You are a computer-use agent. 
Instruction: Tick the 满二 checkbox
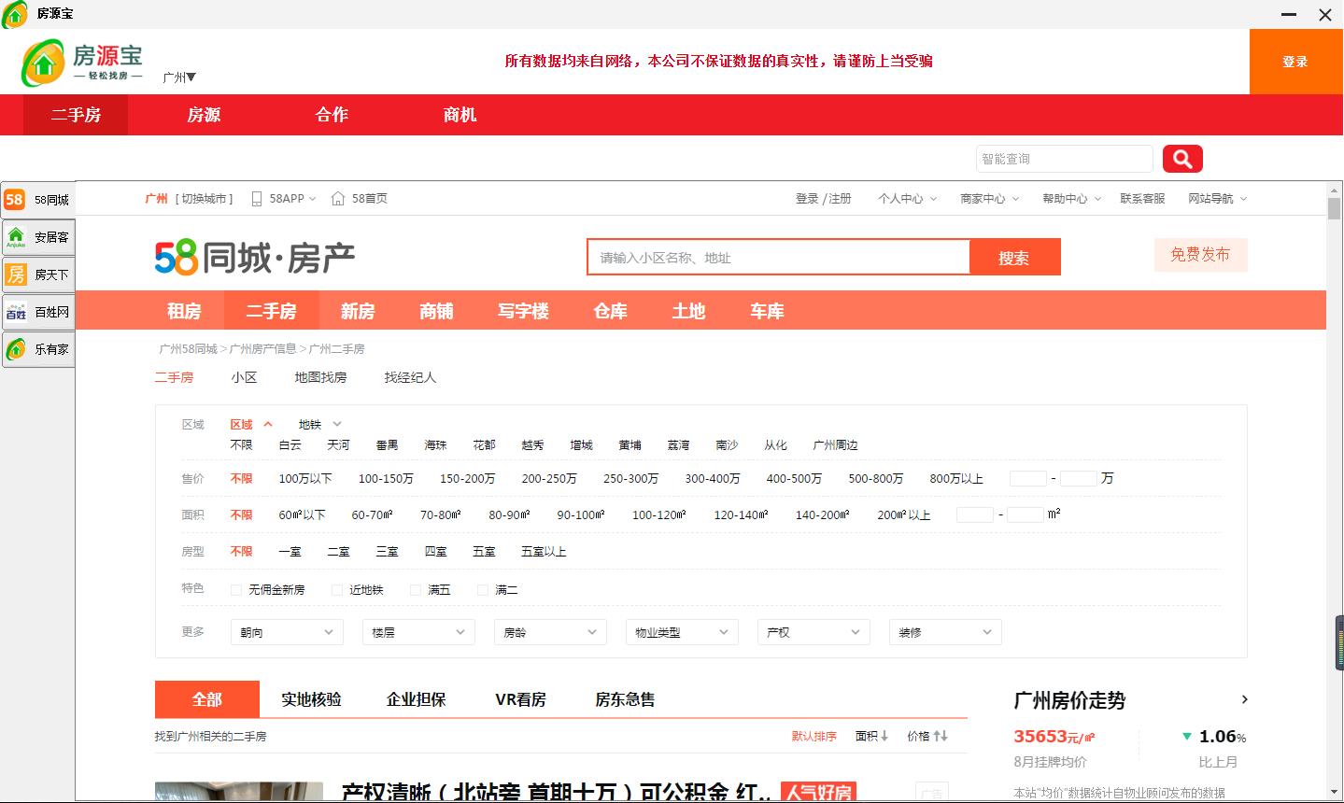coord(483,590)
